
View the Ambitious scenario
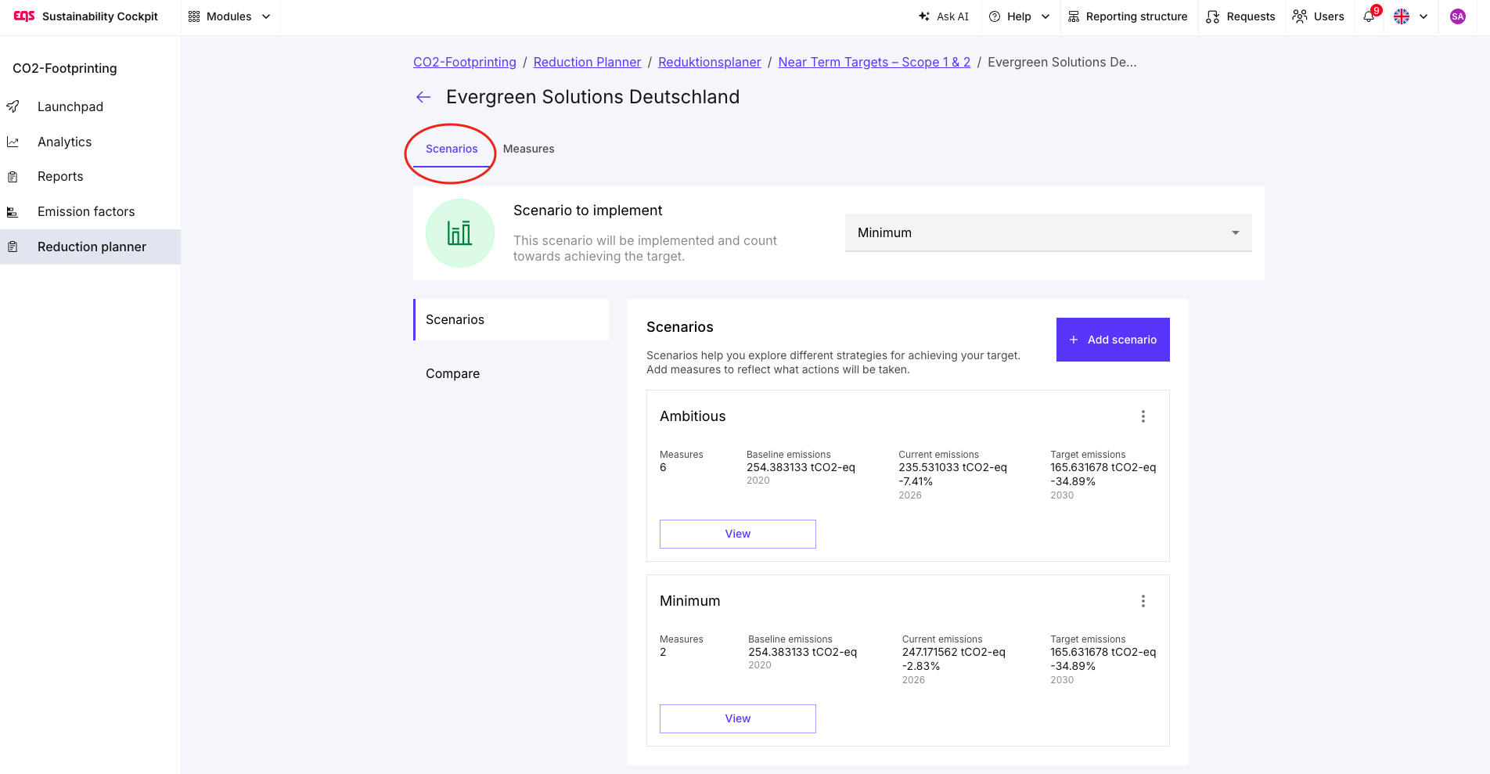point(738,534)
